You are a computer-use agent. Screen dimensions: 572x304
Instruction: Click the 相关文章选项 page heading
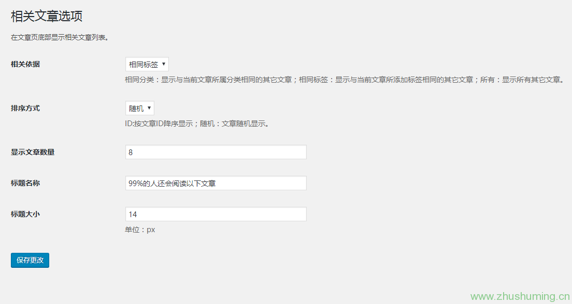click(47, 16)
